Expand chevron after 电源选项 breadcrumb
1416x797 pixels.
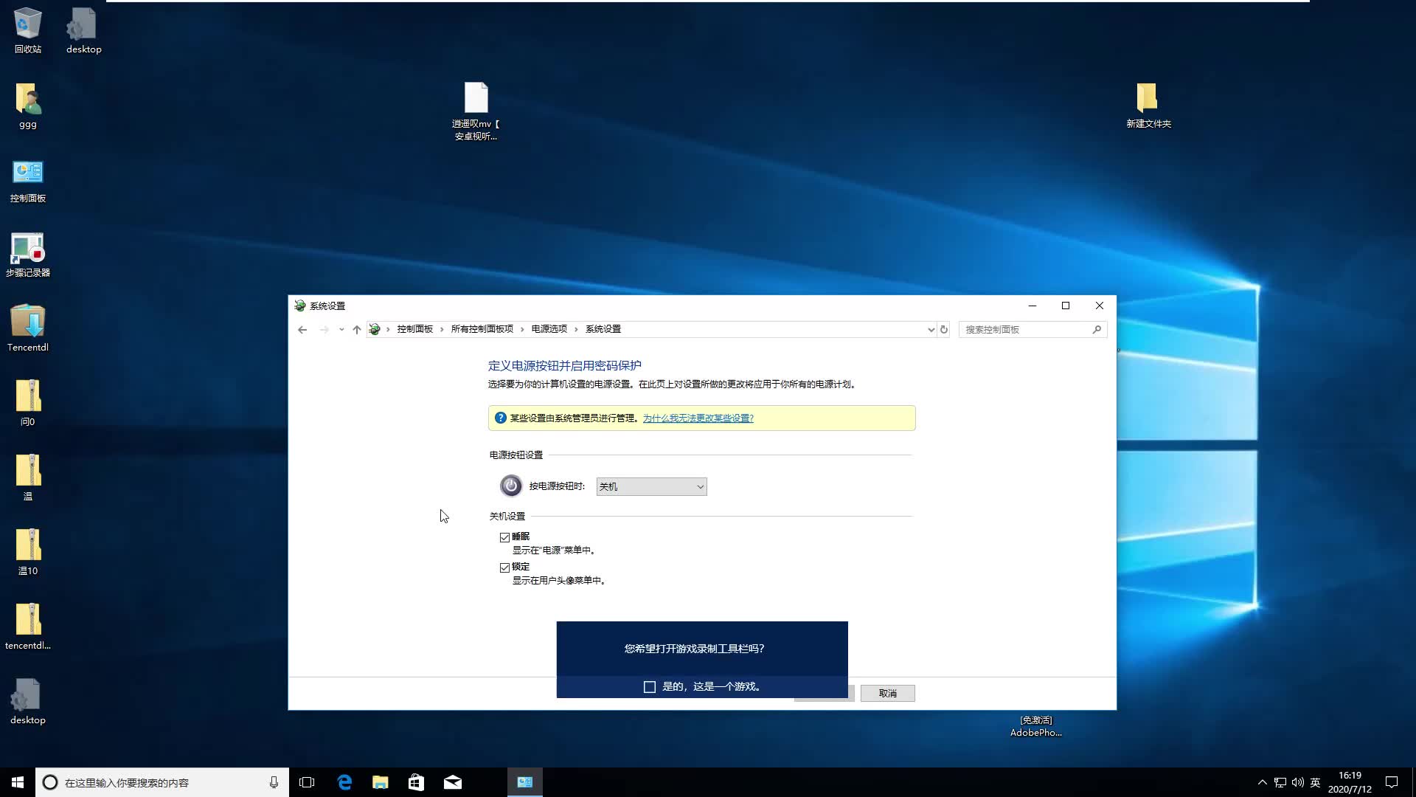pos(576,329)
